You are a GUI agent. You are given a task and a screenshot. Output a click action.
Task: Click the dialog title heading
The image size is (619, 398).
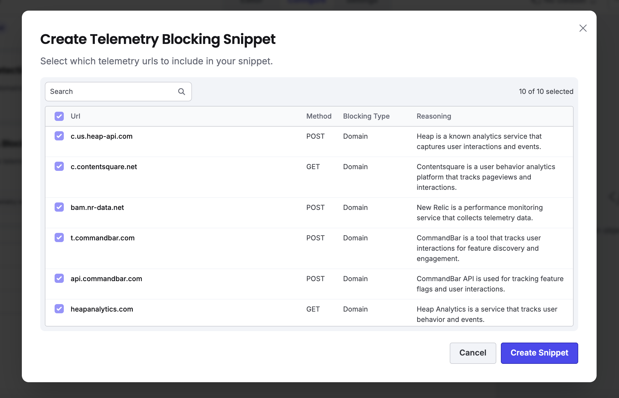(158, 39)
